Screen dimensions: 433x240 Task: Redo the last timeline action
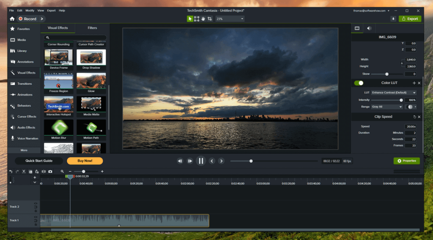[x=17, y=172]
